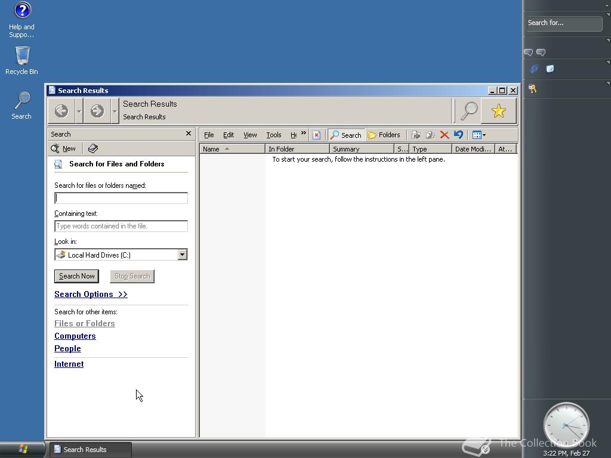
Task: Close the Search pane with its X
Action: [189, 134]
